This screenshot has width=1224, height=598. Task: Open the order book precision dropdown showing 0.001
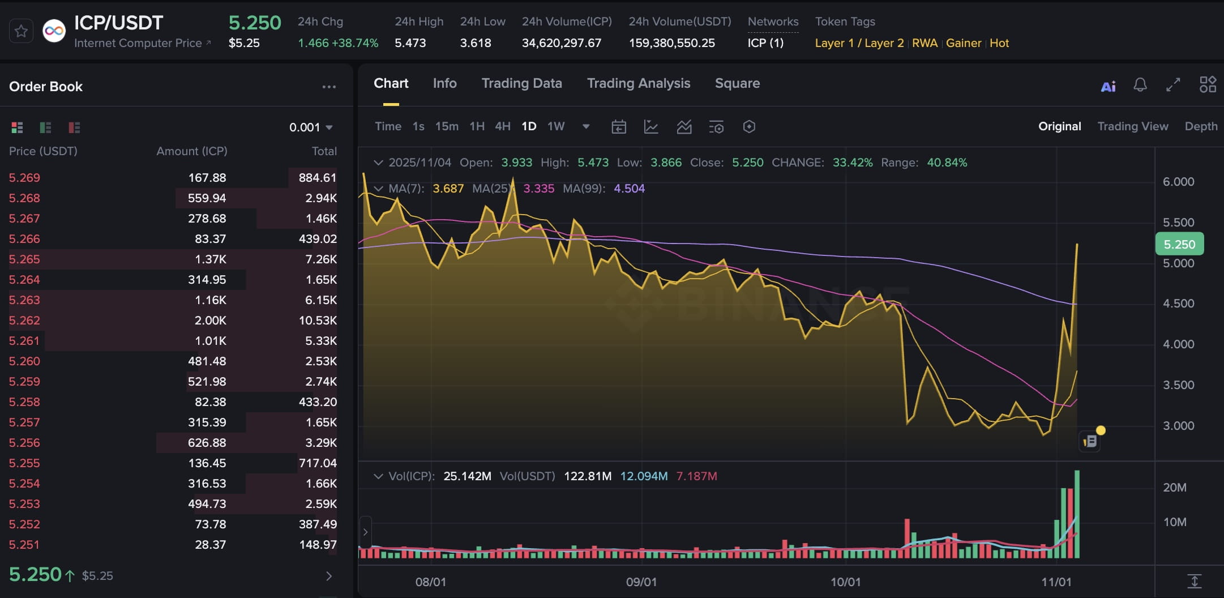[309, 127]
